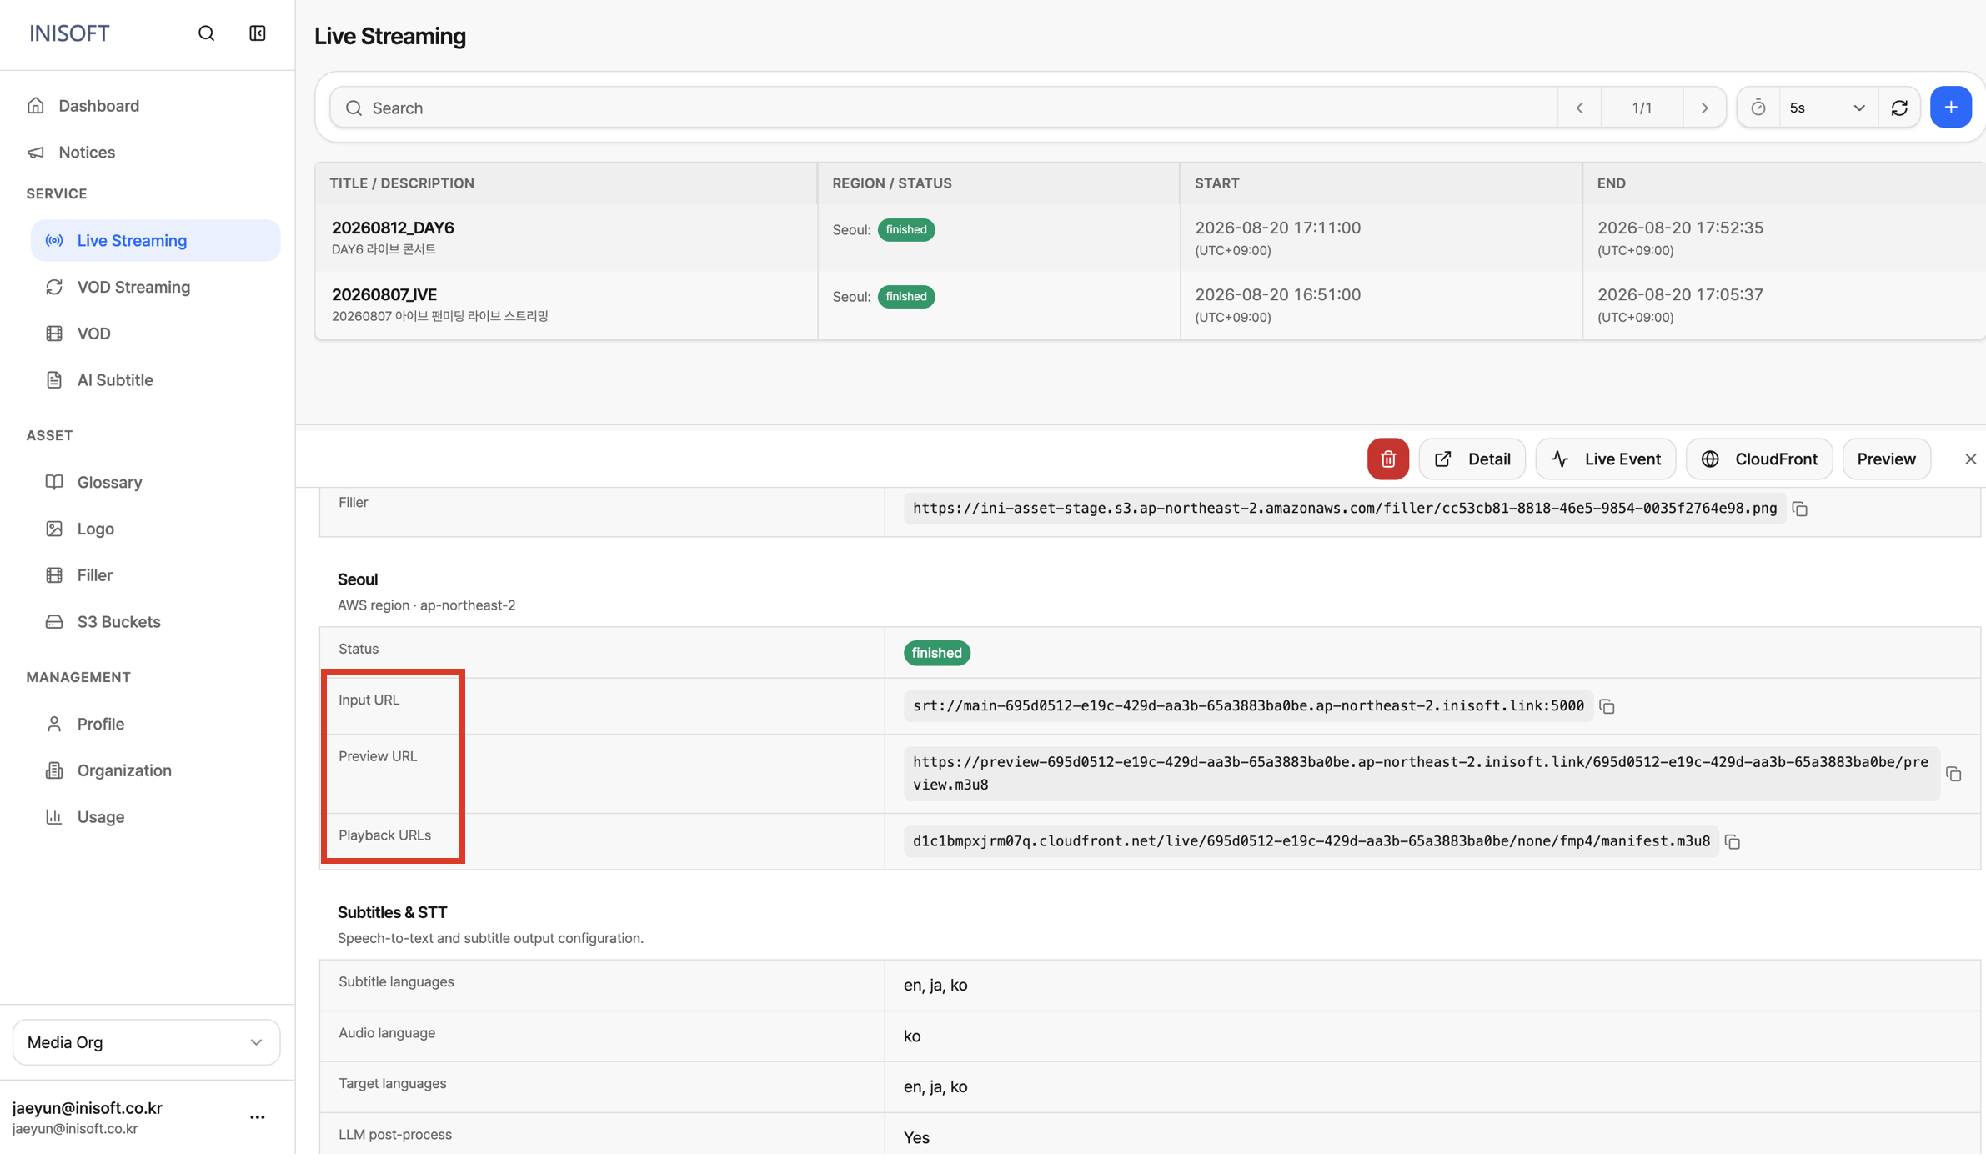
Task: Click the Search input field
Action: pyautogui.click(x=943, y=108)
